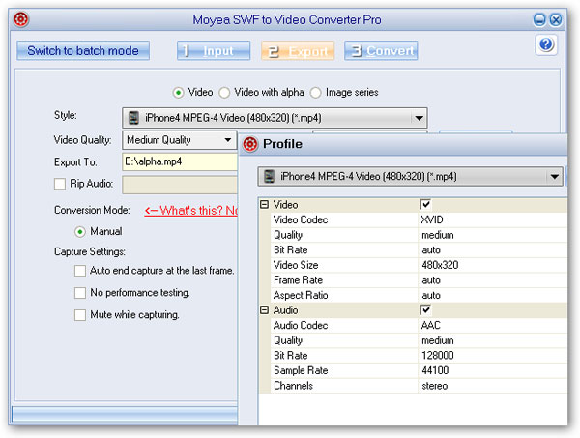Select the Aspect Ratio property label
The height and width of the screenshot is (438, 580).
coord(301,295)
